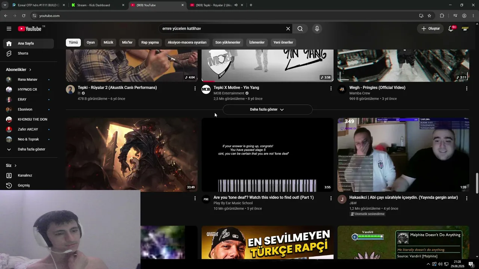Viewport: 479px width, 269px height.
Task: Play the 33:49 armored character thumbnail video
Action: click(132, 155)
